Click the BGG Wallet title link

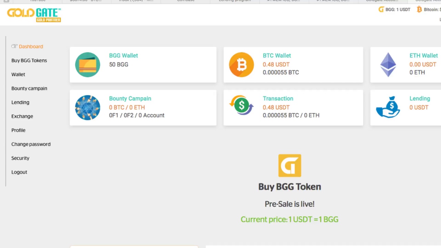coord(123,55)
